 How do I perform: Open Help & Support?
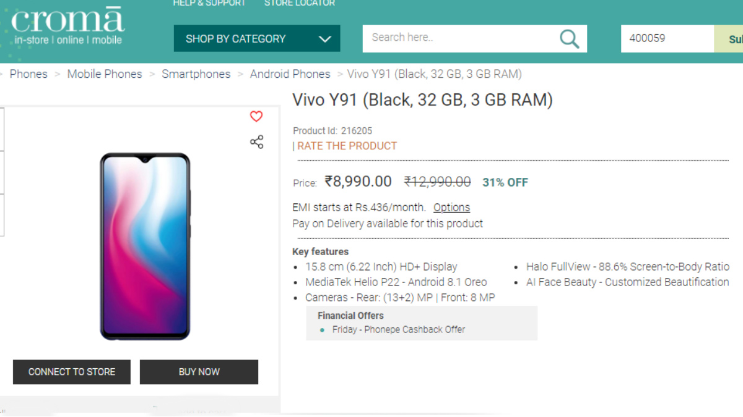point(209,3)
